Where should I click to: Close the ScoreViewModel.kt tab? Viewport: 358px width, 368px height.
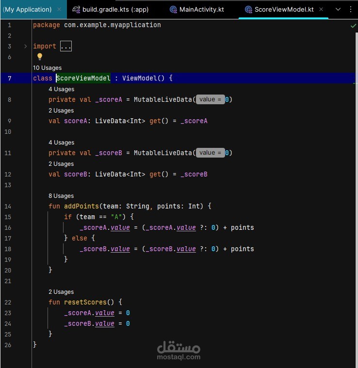pos(321,9)
